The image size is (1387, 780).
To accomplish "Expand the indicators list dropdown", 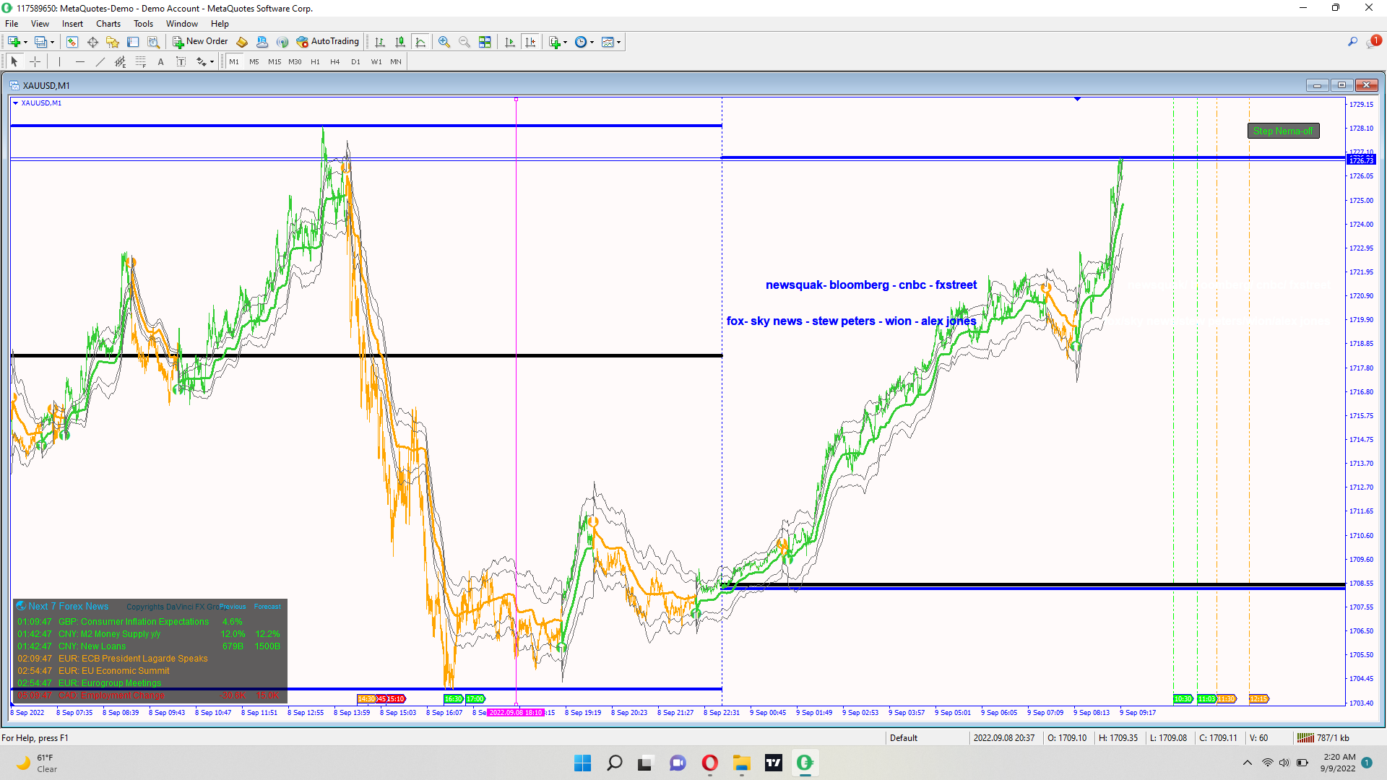I will click(x=565, y=42).
